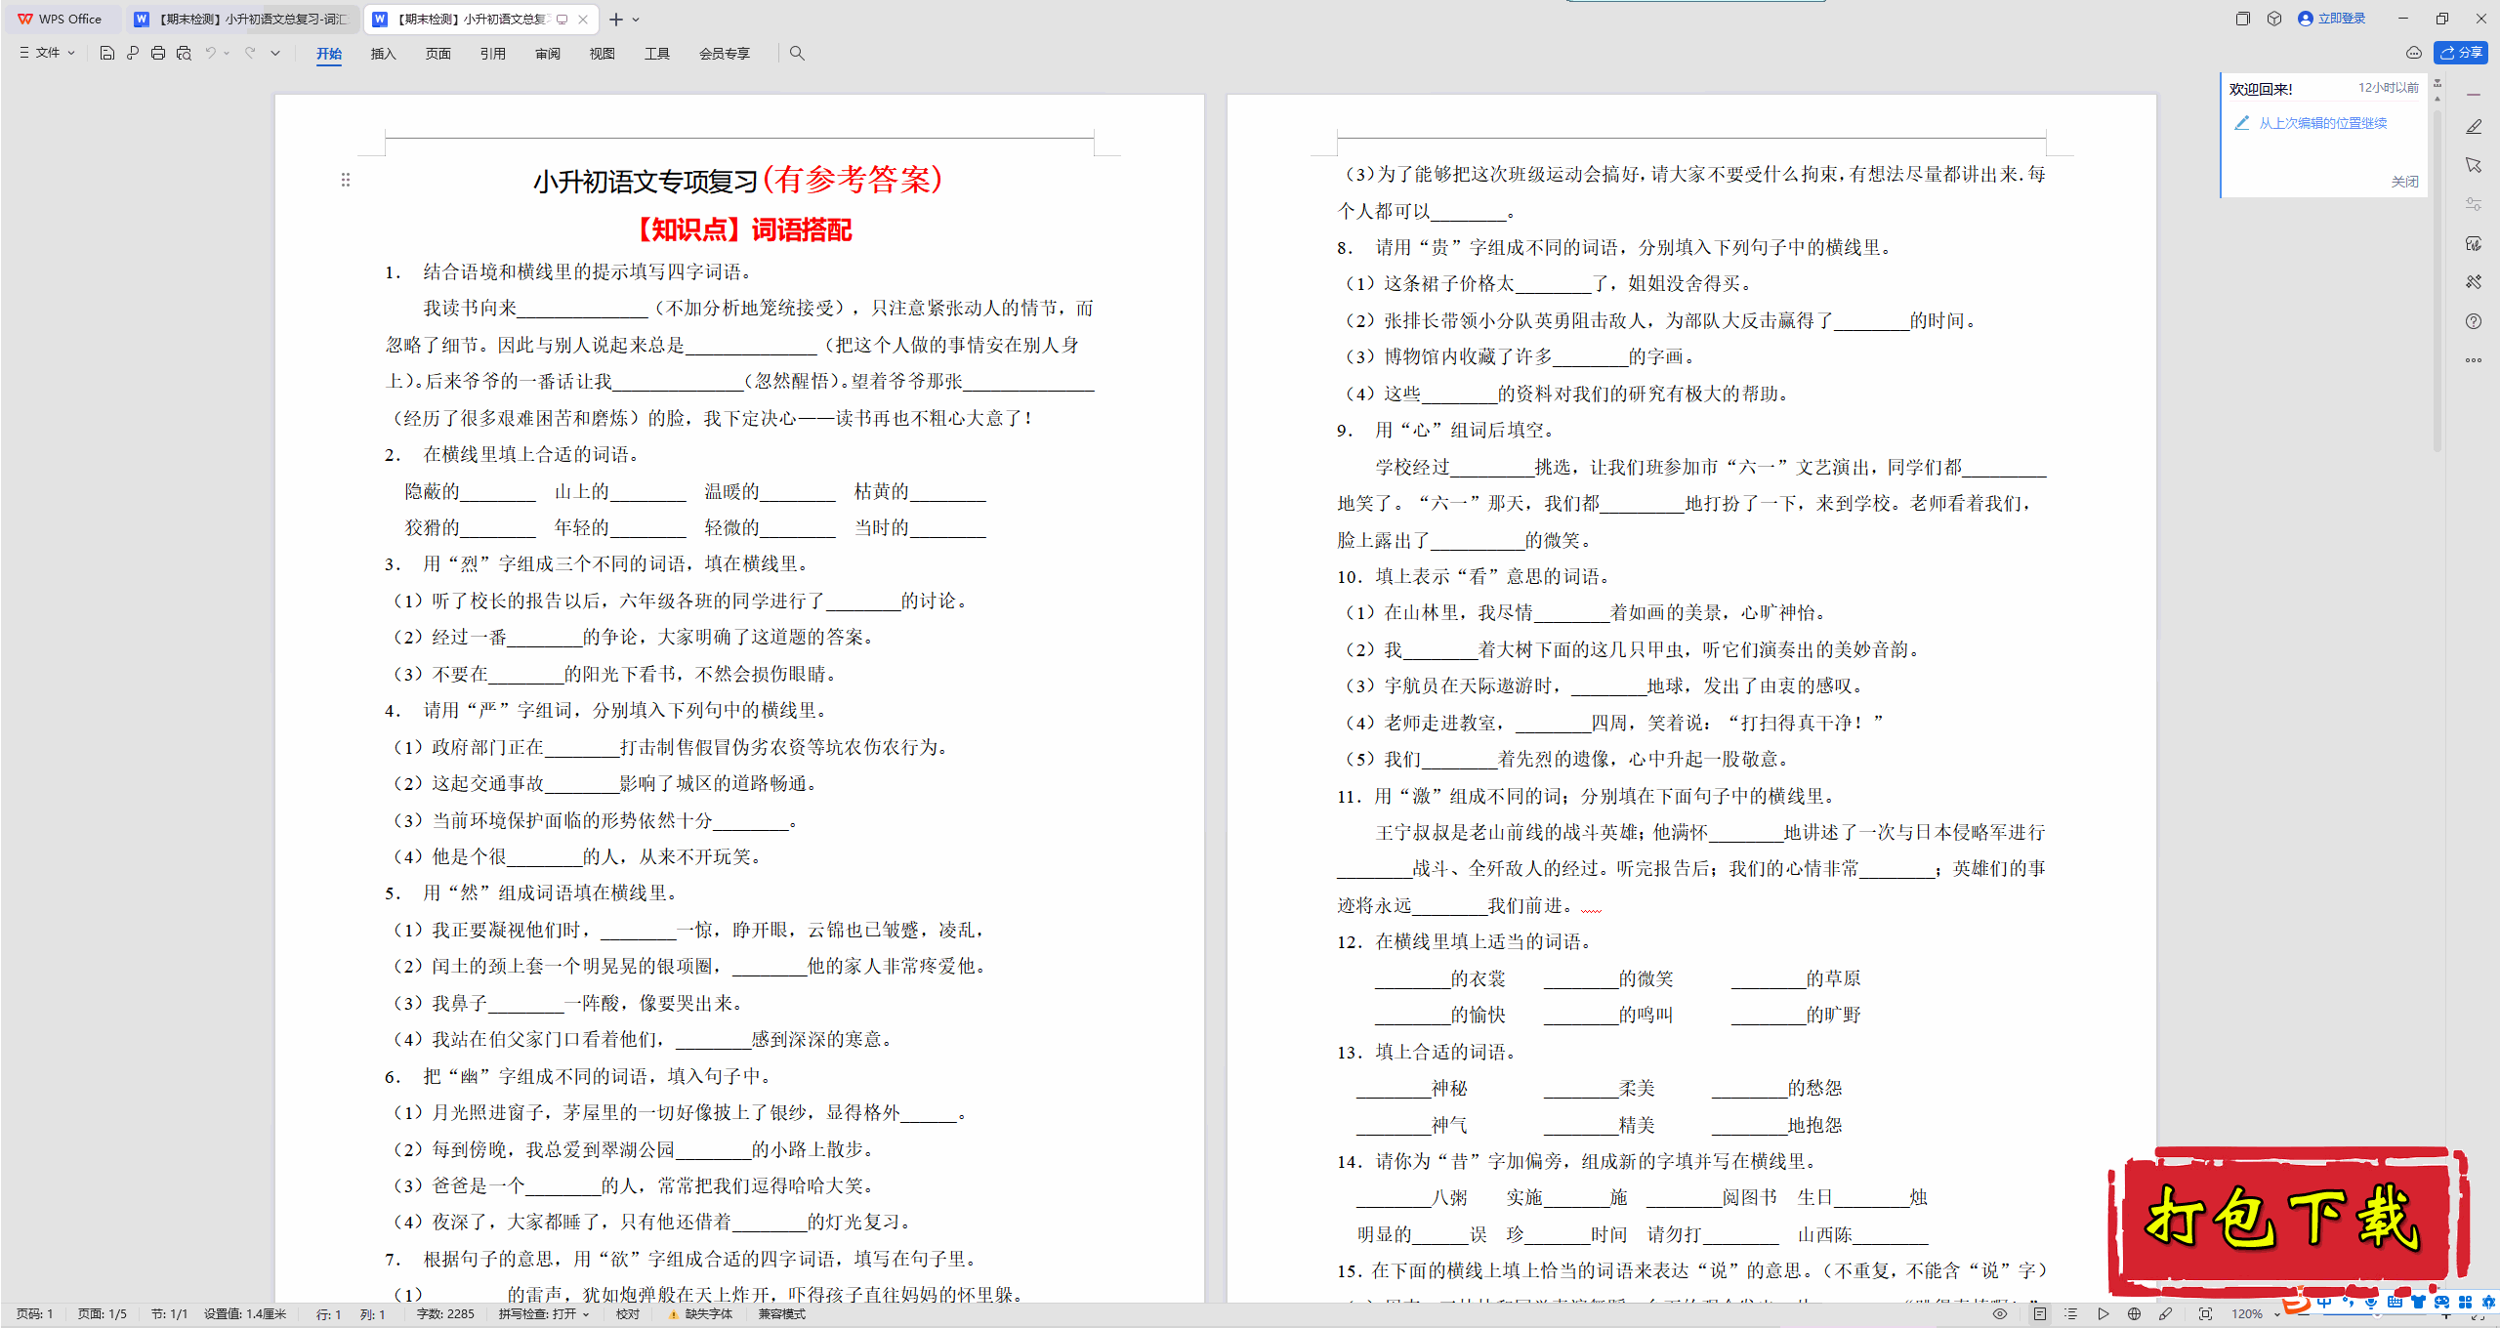Expand the undo history dropdown arrow

tap(227, 53)
